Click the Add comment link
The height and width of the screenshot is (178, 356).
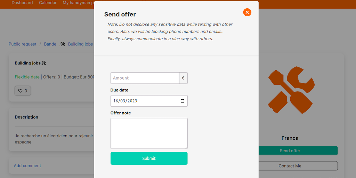tap(27, 165)
